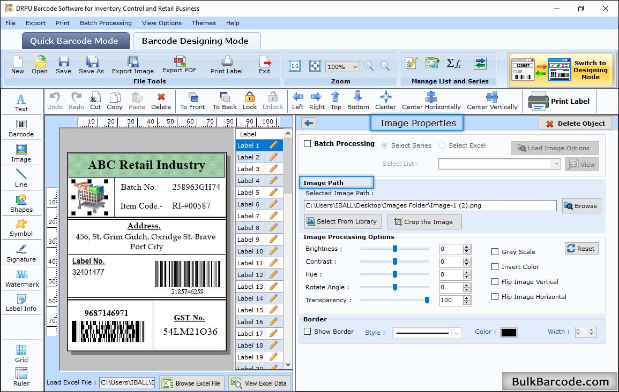
Task: Select the Watermark tool
Action: [21, 279]
